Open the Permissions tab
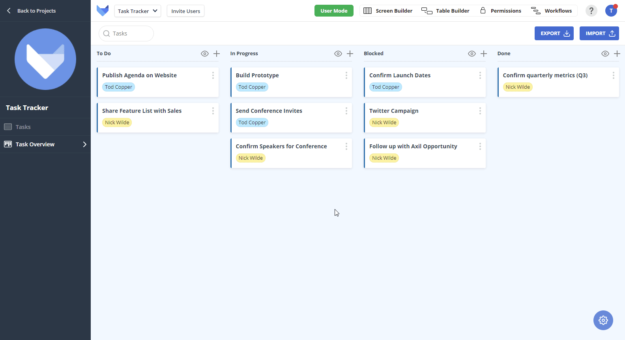The image size is (625, 340). pos(501,11)
